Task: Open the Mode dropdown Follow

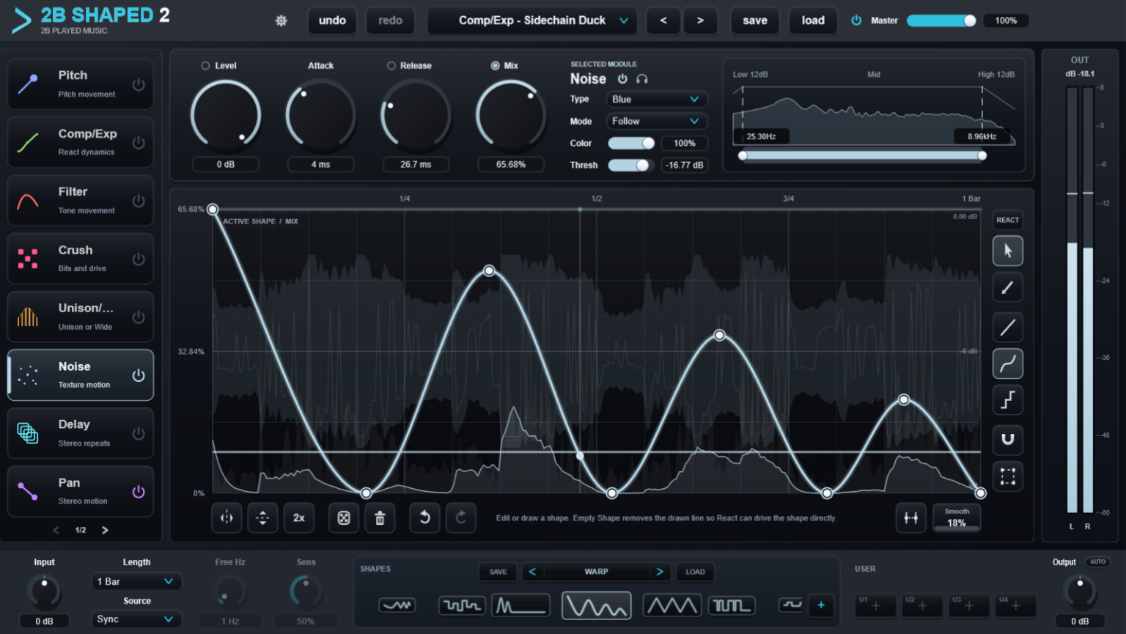Action: click(x=656, y=121)
